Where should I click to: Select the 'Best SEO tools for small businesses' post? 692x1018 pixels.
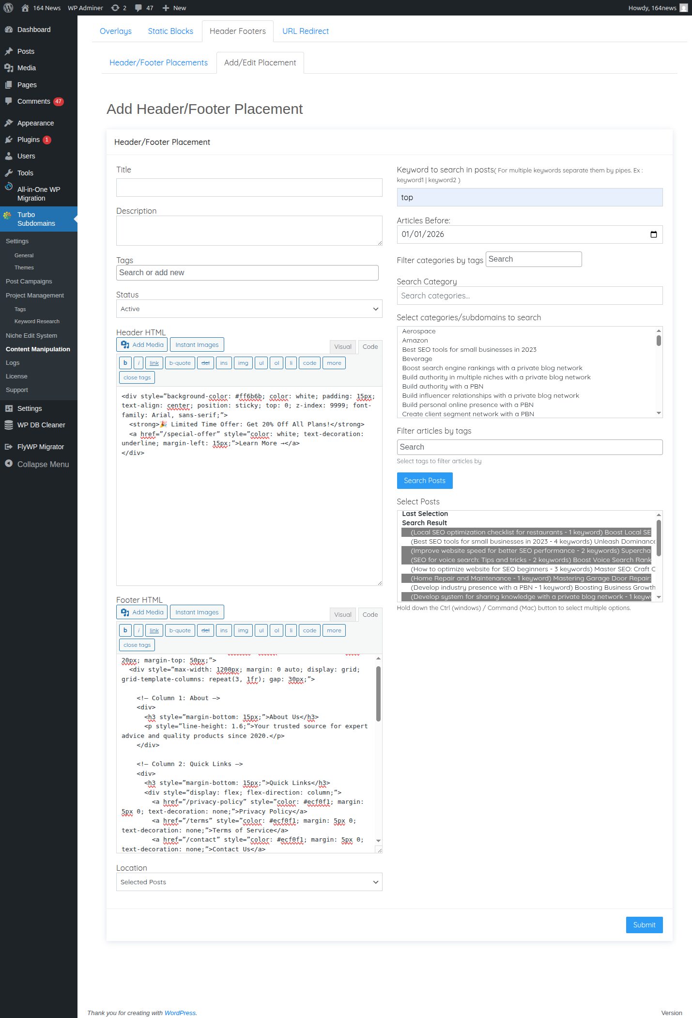click(526, 542)
